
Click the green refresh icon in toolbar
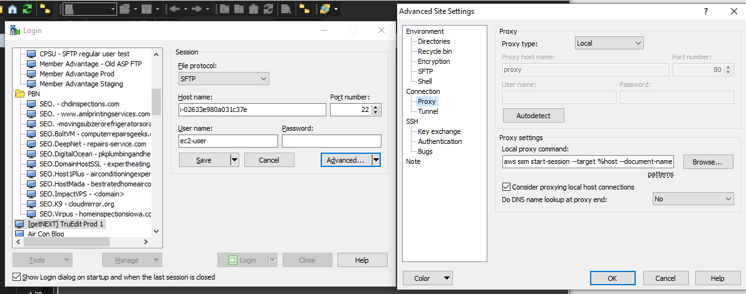[28, 9]
